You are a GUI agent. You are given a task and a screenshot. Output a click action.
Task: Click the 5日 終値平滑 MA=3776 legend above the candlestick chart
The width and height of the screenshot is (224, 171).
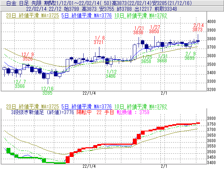click(x=87, y=15)
